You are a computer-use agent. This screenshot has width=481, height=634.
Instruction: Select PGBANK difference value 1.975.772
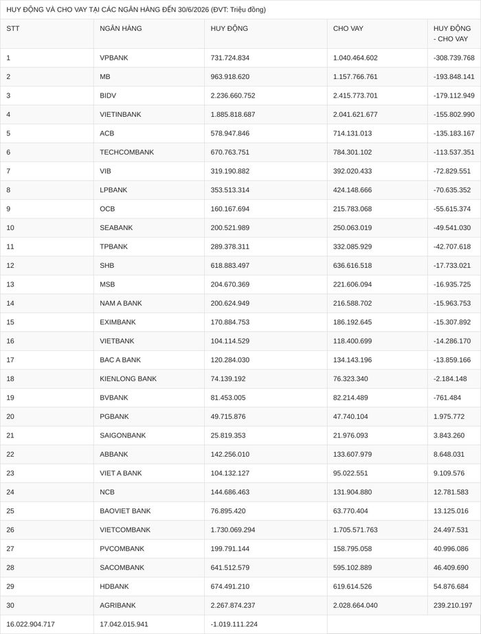tap(449, 416)
